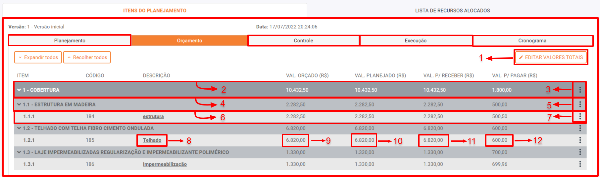Click three-dot menu of item 1.1.1
600x177 pixels.
pos(580,116)
